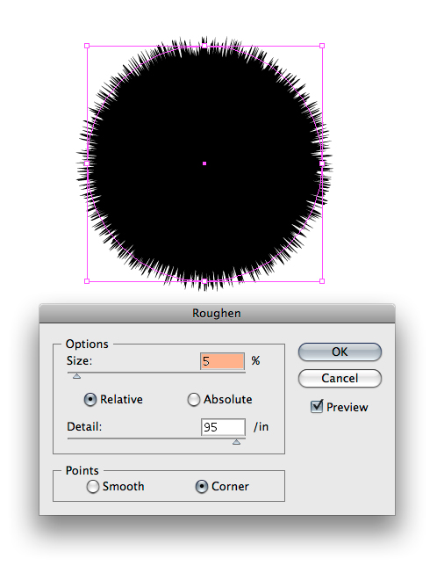
Task: Click the OK button in Roughen dialog
Action: (x=340, y=352)
